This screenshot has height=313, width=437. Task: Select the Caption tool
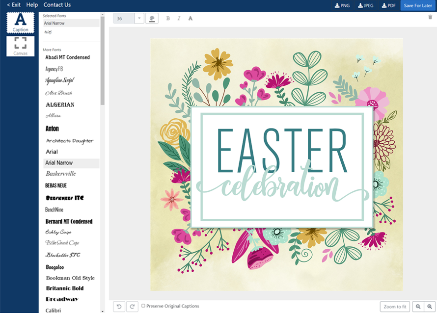point(20,23)
